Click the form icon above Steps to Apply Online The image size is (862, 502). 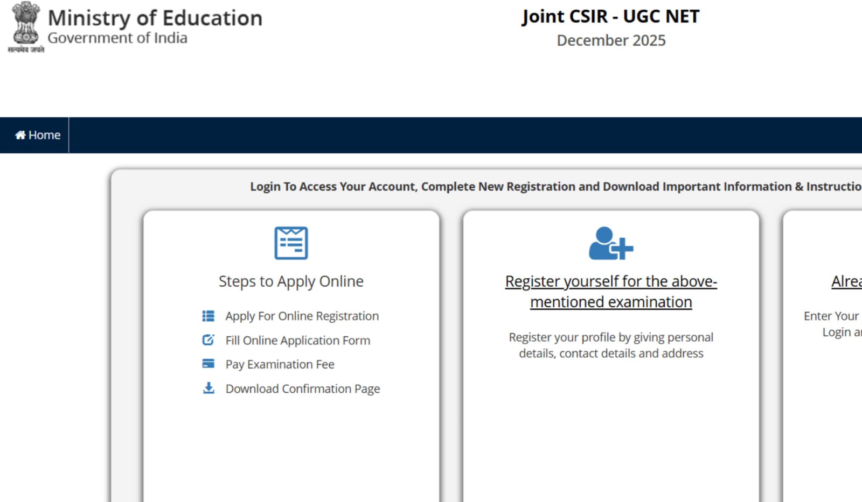tap(291, 243)
